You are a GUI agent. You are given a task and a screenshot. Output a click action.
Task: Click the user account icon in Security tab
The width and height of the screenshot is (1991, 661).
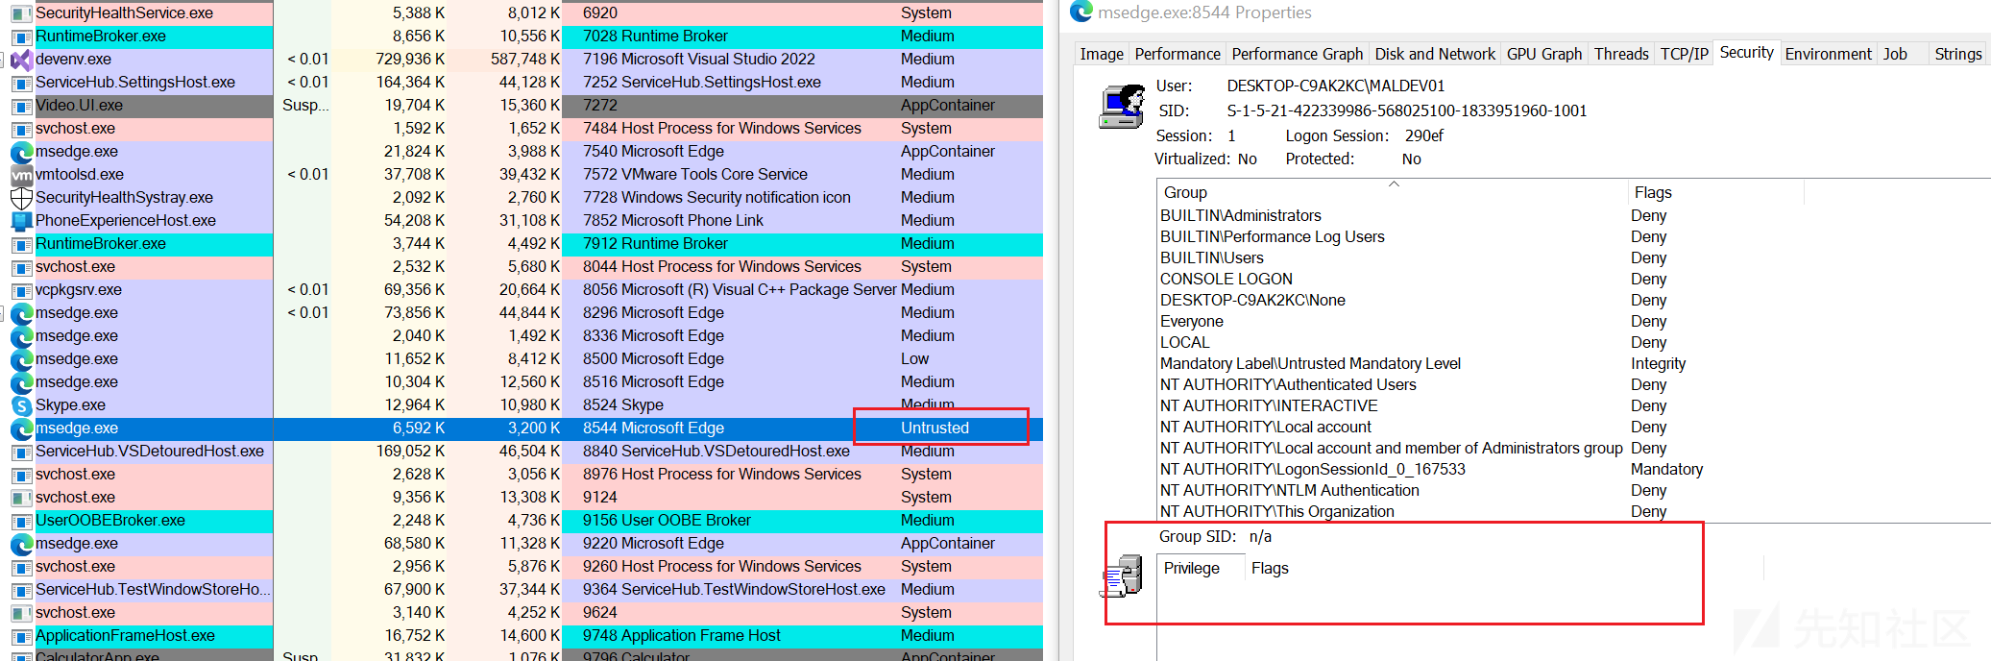pos(1122,106)
